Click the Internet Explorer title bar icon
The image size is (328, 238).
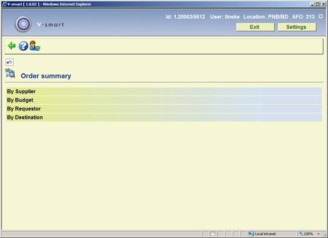click(x=4, y=4)
